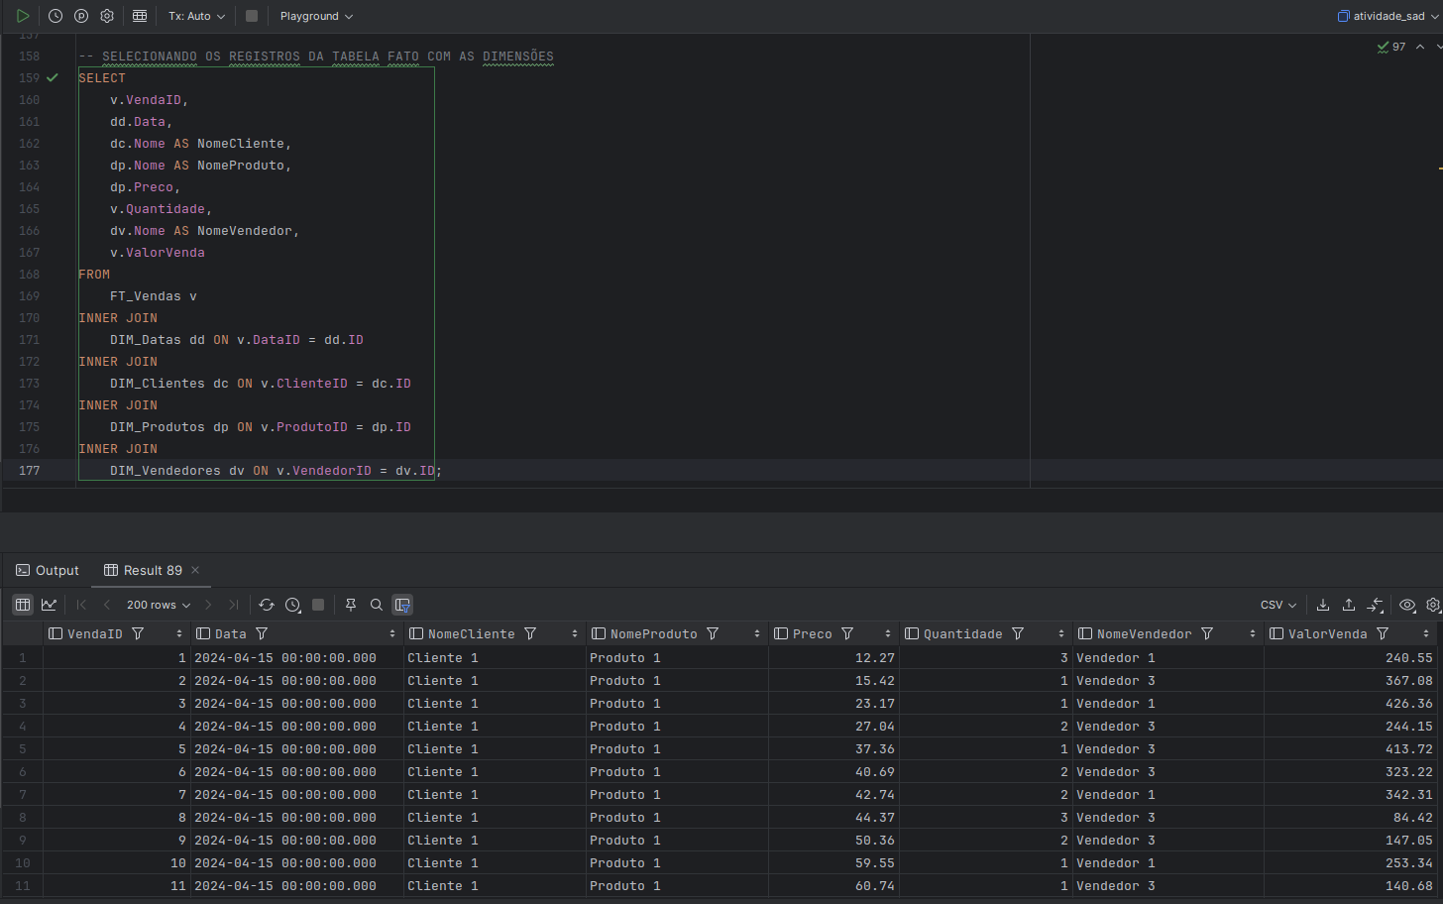
Task: Open the 200 rows page size dropdown
Action: point(159,605)
